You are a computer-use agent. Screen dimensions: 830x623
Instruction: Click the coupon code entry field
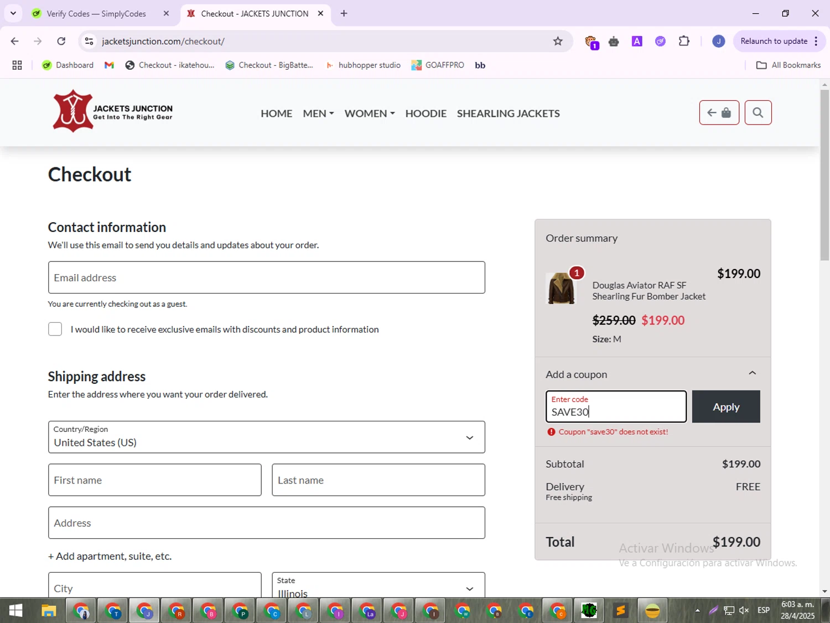(x=616, y=406)
